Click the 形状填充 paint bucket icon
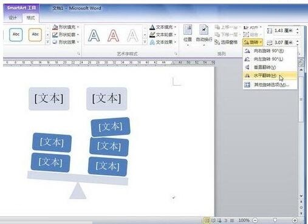 pyautogui.click(x=55, y=27)
